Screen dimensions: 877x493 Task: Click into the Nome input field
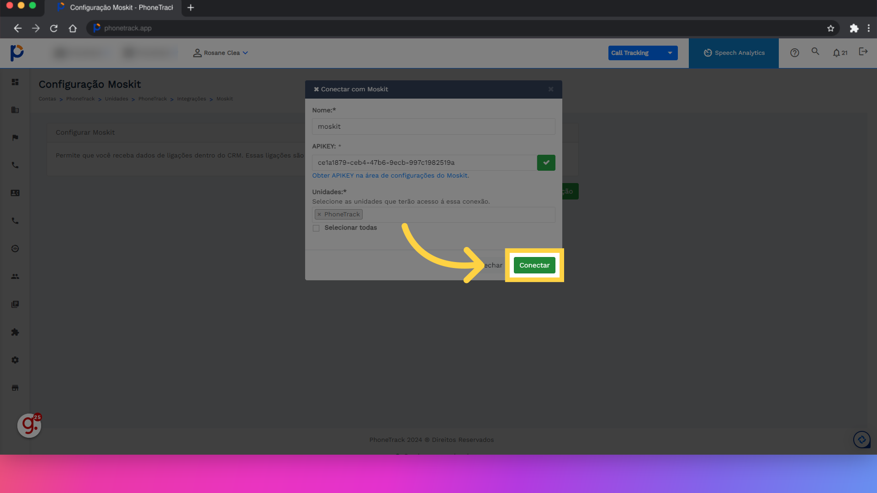pyautogui.click(x=433, y=126)
